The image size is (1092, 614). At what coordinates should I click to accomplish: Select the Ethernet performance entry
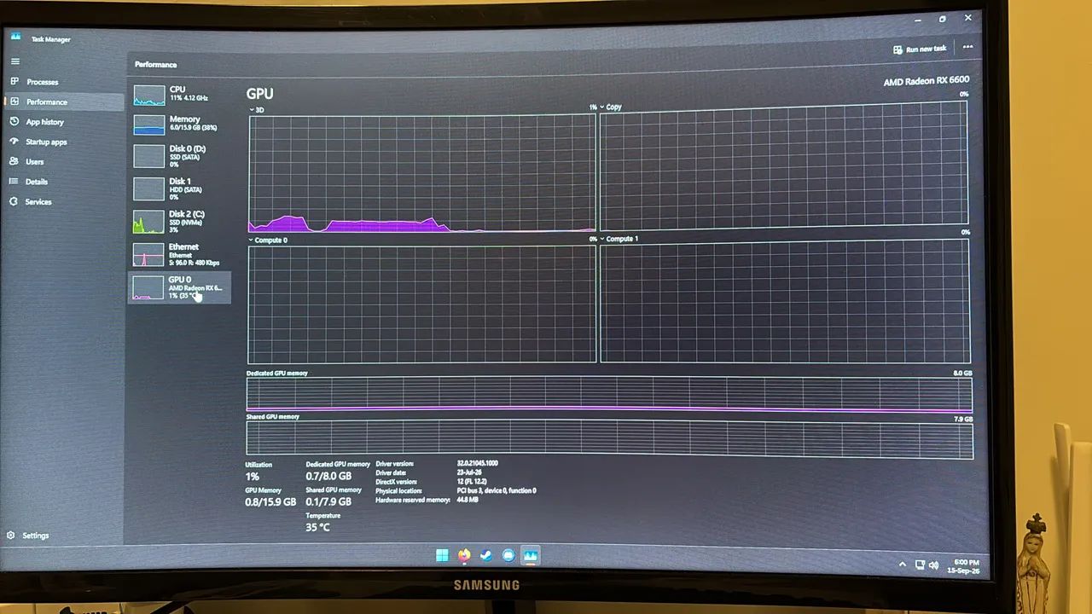tap(178, 254)
